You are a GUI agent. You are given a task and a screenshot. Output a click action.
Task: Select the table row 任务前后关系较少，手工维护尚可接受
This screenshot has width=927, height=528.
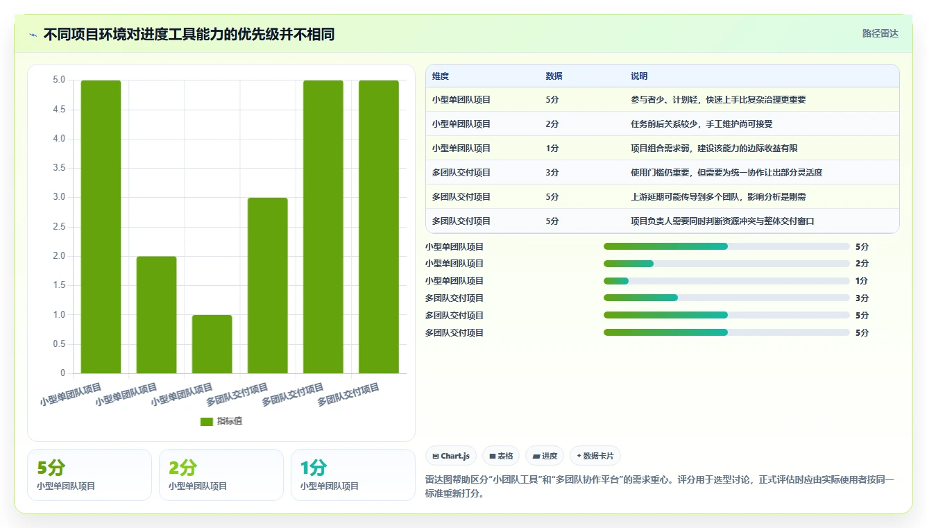pos(663,124)
